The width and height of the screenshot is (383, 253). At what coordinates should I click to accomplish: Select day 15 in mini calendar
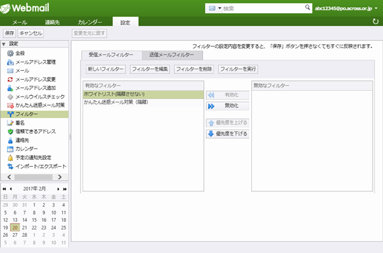pos(34,220)
